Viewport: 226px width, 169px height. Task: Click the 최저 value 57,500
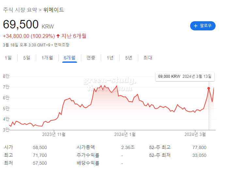(40, 163)
